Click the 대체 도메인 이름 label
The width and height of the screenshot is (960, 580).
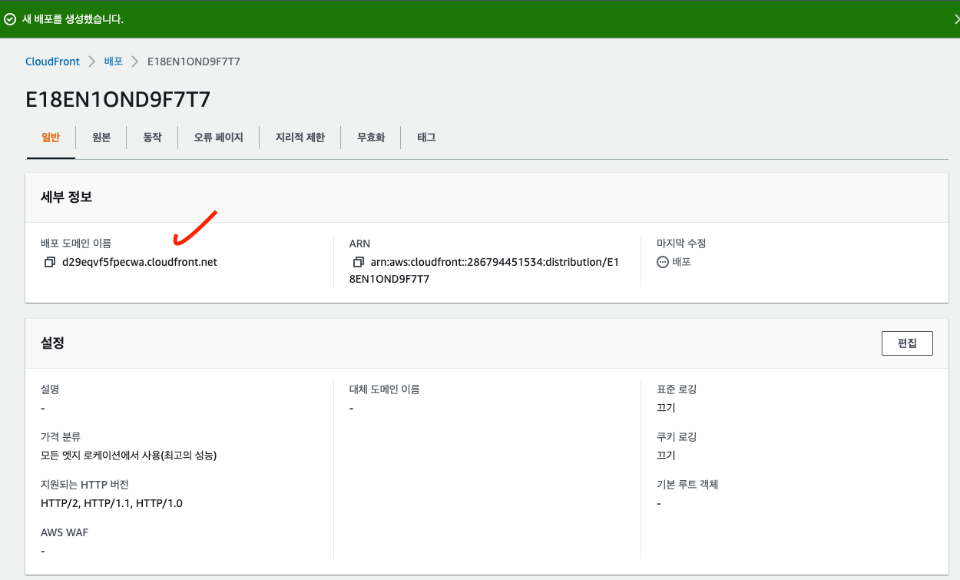(x=385, y=389)
